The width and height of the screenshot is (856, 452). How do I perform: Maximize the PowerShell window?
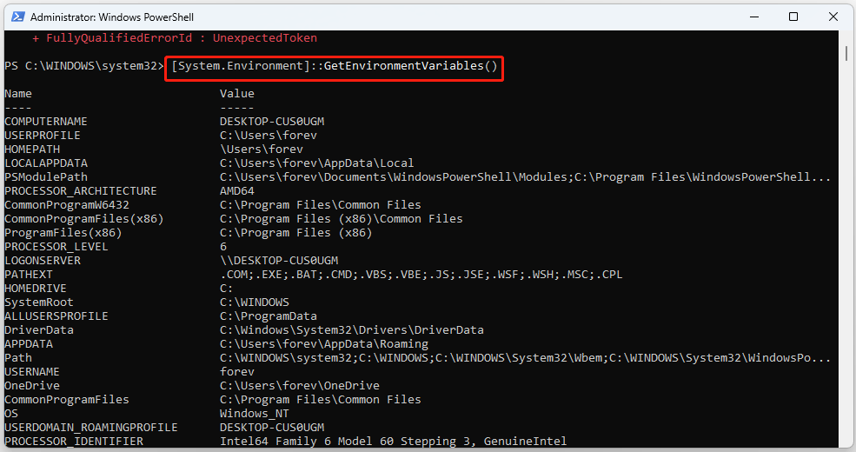point(793,17)
